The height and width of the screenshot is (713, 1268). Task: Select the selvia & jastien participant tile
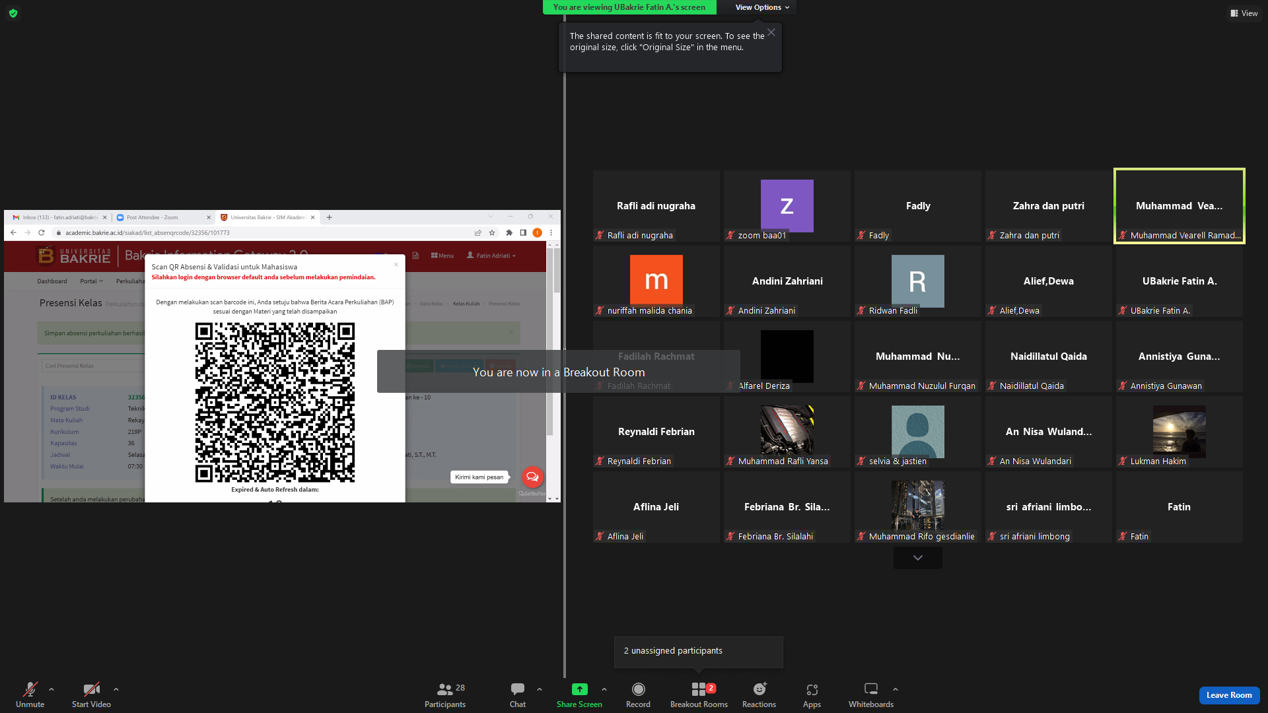pyautogui.click(x=918, y=432)
